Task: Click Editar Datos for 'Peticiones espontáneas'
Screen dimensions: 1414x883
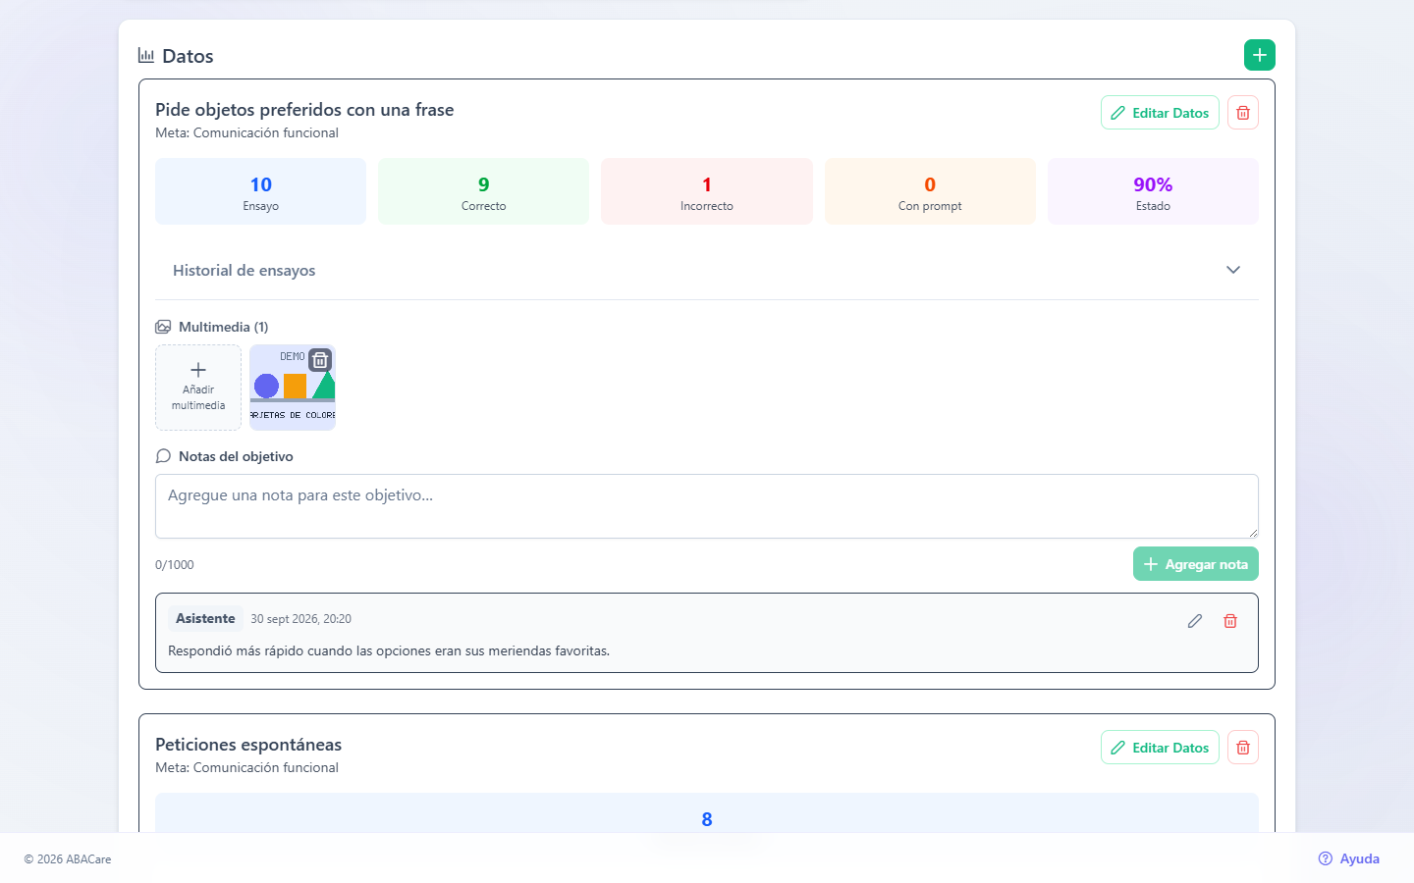Action: [1160, 748]
